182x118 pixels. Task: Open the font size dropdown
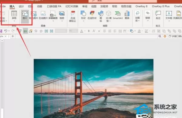(x=77, y=31)
